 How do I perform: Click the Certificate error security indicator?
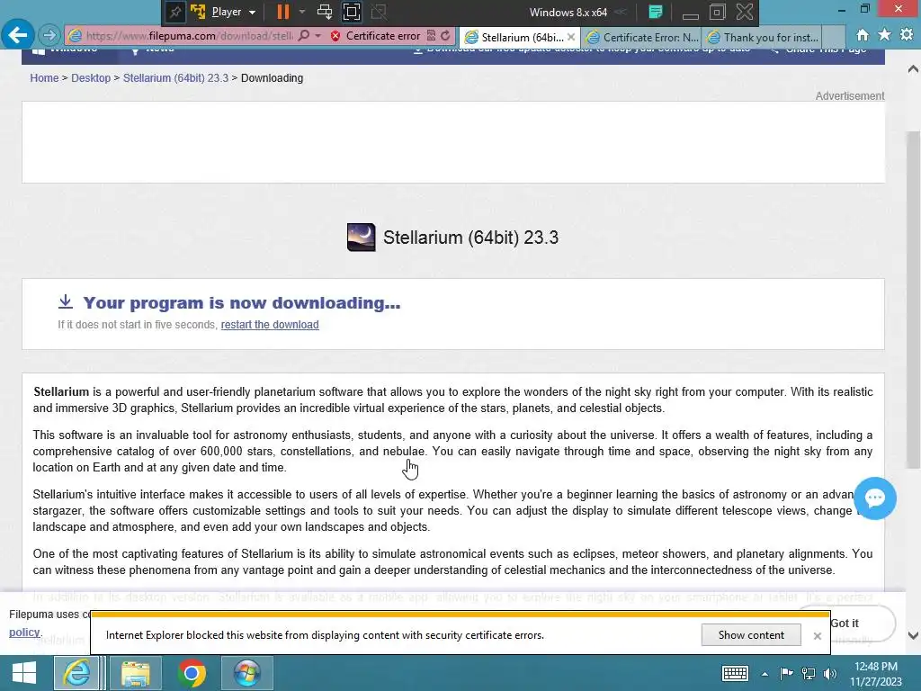[x=375, y=36]
